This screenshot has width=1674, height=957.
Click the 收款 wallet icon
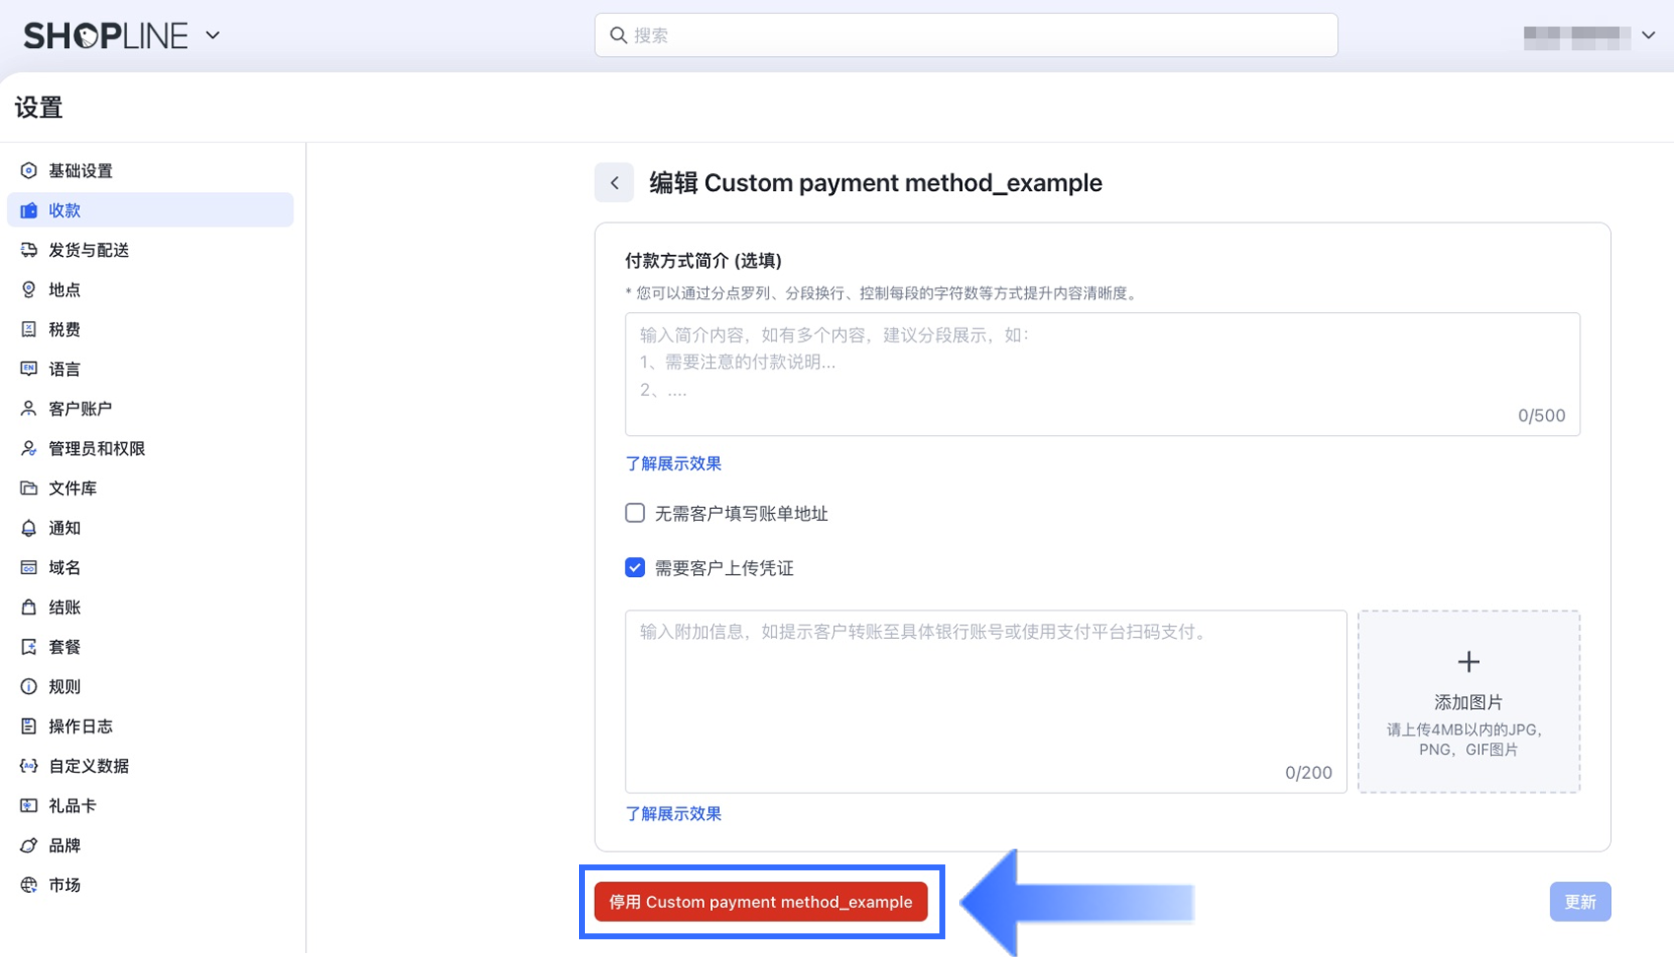coord(29,211)
